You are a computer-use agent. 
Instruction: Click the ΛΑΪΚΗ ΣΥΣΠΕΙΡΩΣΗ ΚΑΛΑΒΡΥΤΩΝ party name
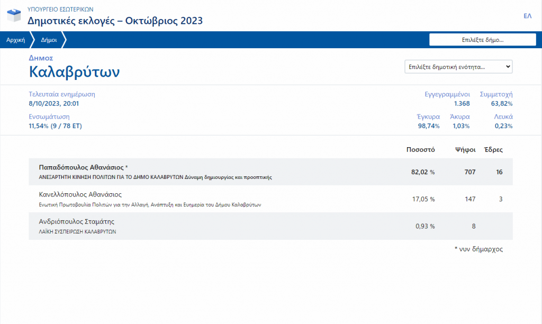pos(77,232)
